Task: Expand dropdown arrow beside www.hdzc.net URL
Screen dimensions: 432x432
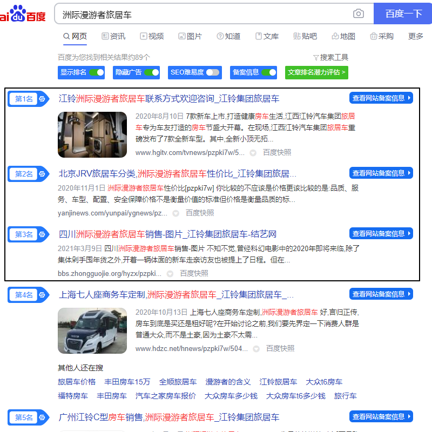Action: (x=256, y=349)
